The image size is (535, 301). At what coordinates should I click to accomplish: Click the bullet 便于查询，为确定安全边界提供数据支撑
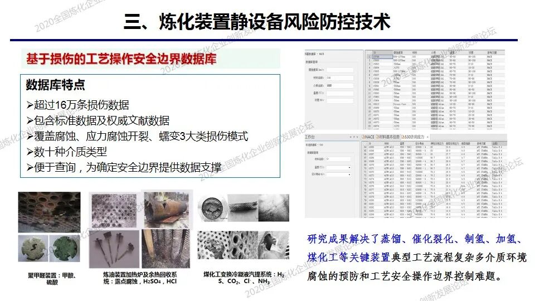point(124,167)
